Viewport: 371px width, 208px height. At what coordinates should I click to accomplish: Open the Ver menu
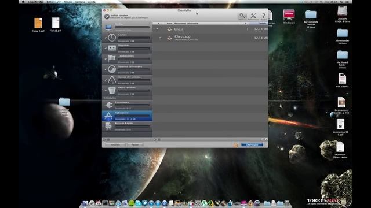tap(59, 2)
